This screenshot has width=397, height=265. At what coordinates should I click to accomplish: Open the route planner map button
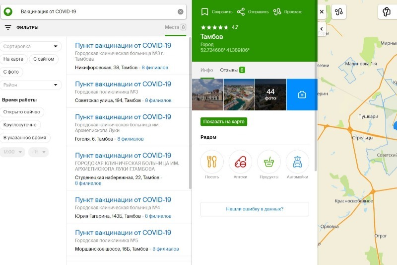click(x=339, y=11)
